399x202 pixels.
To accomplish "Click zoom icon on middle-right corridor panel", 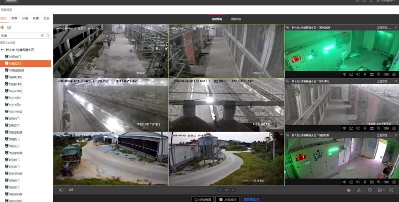I will [379, 128].
